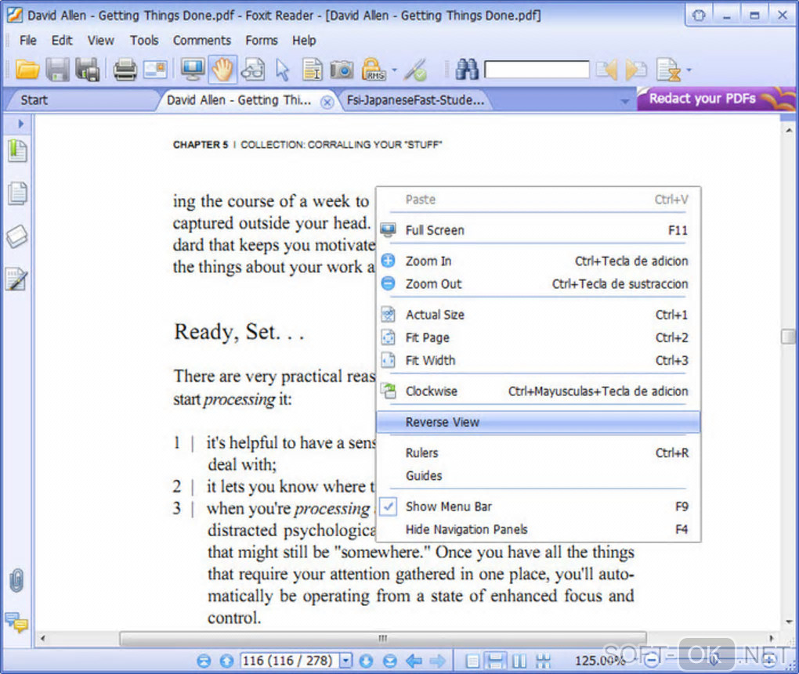Expand dropdown arrow next to hourglass document icon
The image size is (799, 674).
click(689, 70)
